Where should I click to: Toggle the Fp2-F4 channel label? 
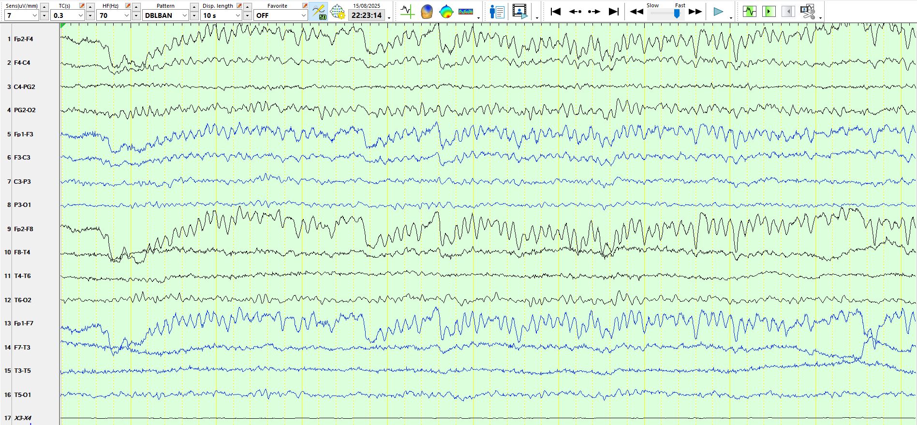pos(23,39)
